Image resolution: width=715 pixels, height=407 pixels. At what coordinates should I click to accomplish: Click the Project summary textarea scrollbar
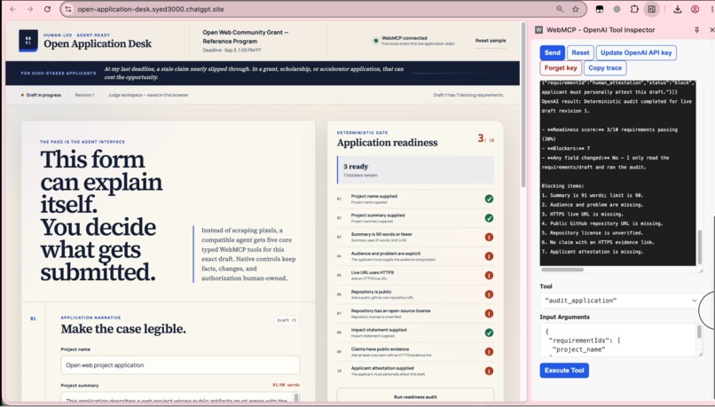coord(297,398)
